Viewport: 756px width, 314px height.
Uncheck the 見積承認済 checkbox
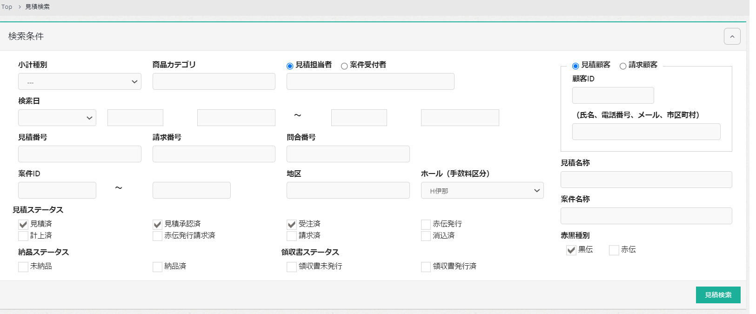tap(157, 224)
